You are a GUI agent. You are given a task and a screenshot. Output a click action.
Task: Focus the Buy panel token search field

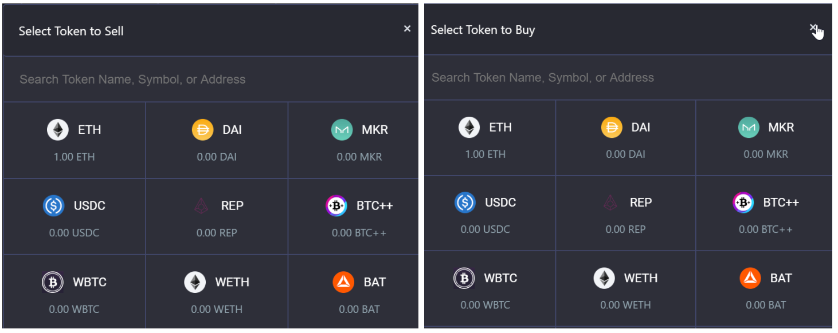pos(628,78)
